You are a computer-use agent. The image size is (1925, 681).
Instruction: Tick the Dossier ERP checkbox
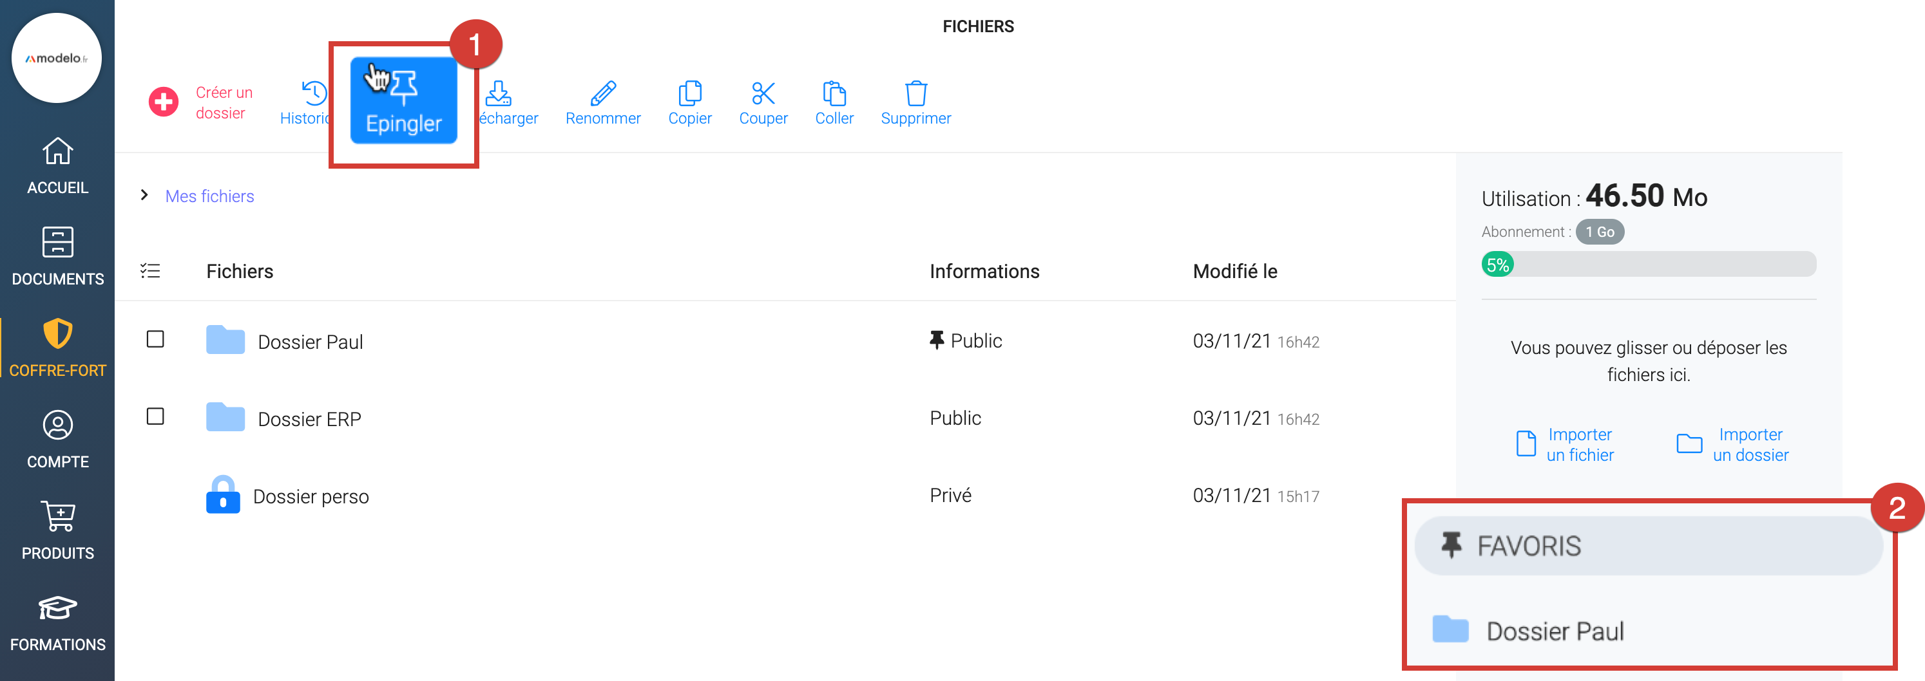[x=155, y=416]
